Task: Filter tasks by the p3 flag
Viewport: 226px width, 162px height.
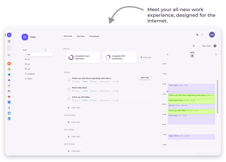Action: pos(27,69)
